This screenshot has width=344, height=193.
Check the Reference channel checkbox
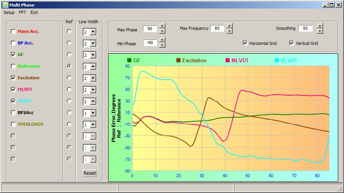(14, 66)
